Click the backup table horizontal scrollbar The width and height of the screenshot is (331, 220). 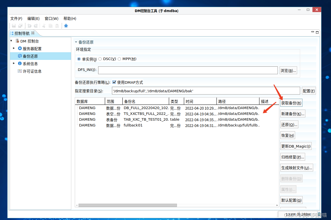click(x=128, y=205)
